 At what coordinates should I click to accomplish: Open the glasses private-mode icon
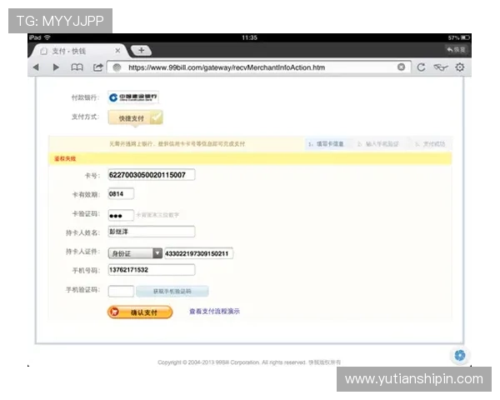pyautogui.click(x=441, y=67)
